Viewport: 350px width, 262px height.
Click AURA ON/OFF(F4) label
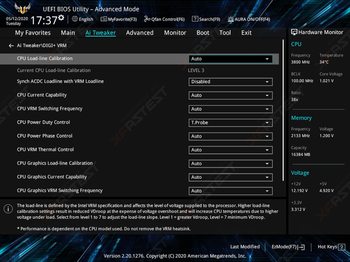click(252, 19)
